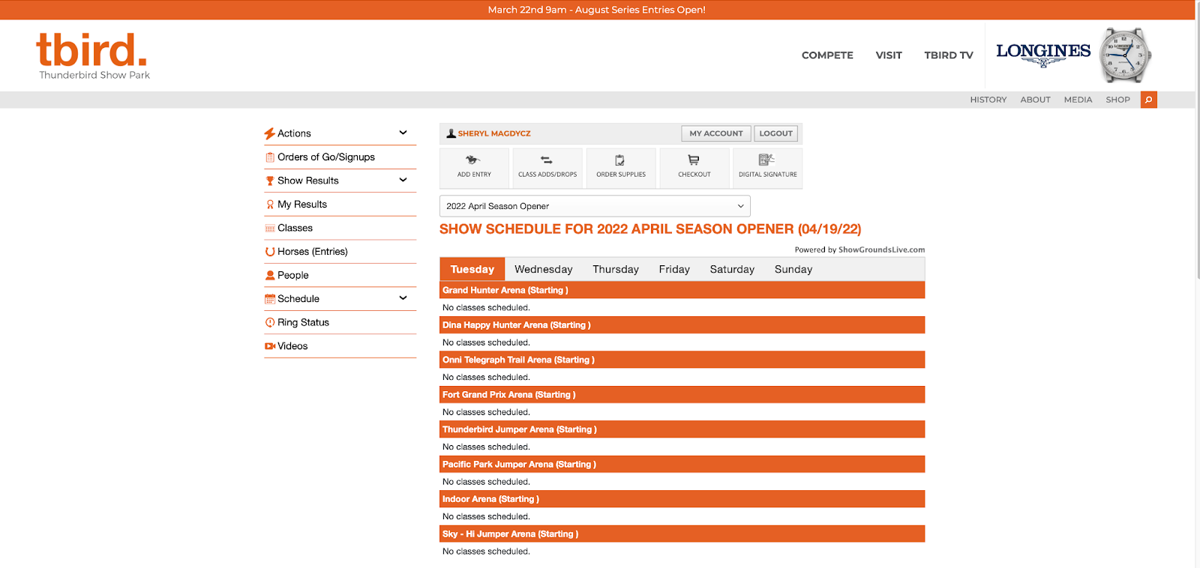Click the Show Results trophy icon

tap(270, 181)
